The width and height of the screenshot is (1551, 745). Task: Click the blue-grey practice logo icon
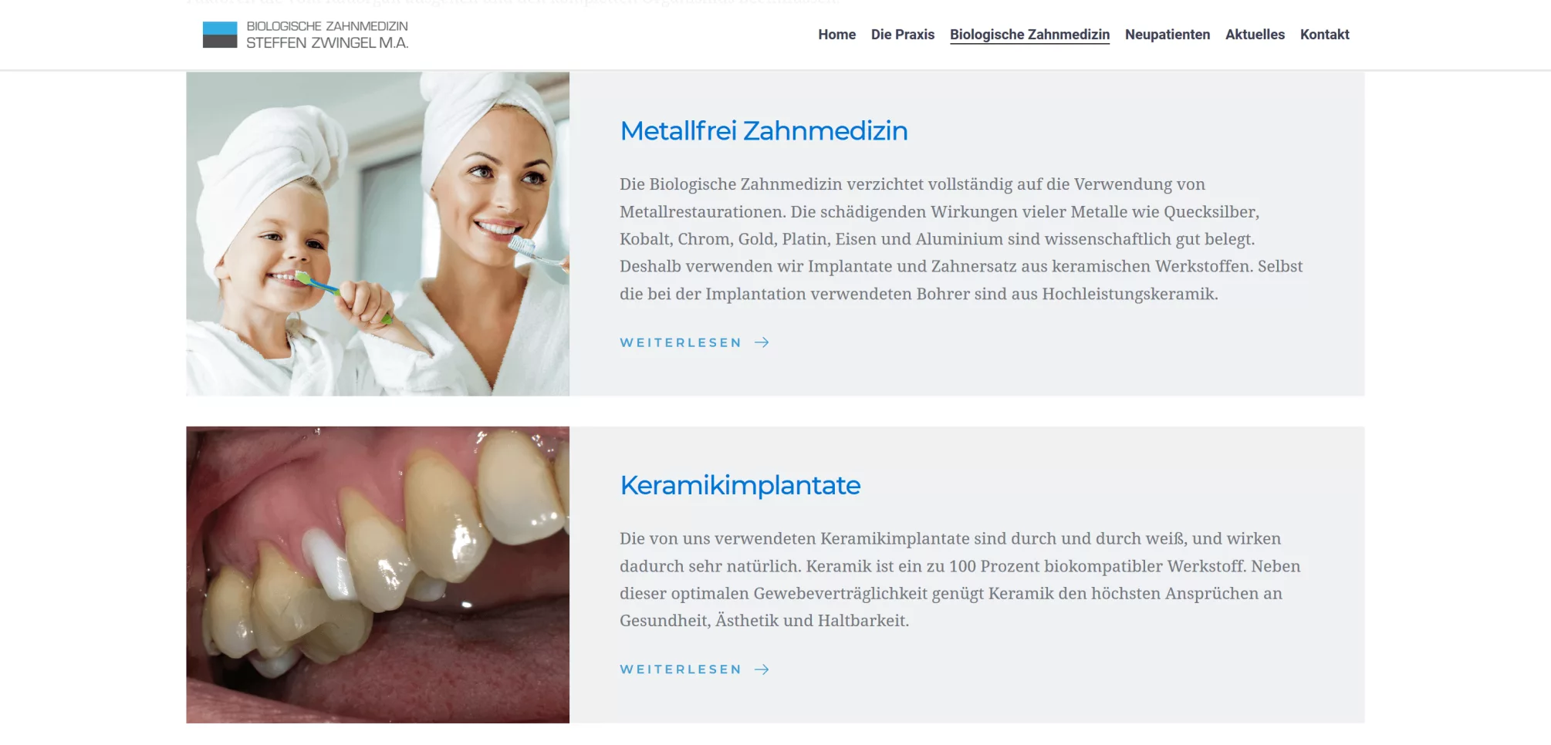tap(220, 35)
